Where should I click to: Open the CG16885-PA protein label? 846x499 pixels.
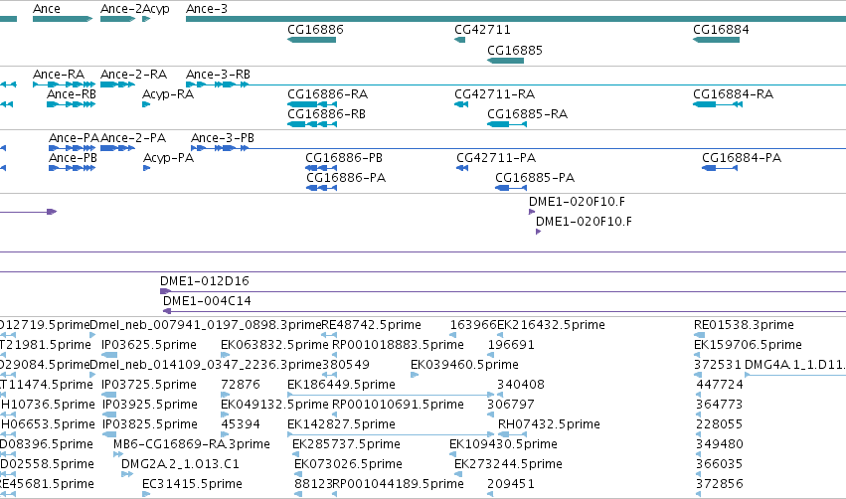point(535,178)
